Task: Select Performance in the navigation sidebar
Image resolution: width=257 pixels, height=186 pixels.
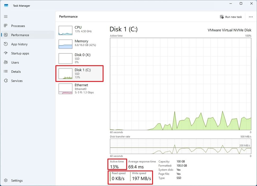Action: (x=20, y=35)
